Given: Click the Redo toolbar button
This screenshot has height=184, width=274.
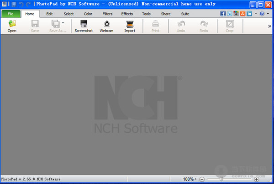Looking at the screenshot, I should [x=204, y=26].
